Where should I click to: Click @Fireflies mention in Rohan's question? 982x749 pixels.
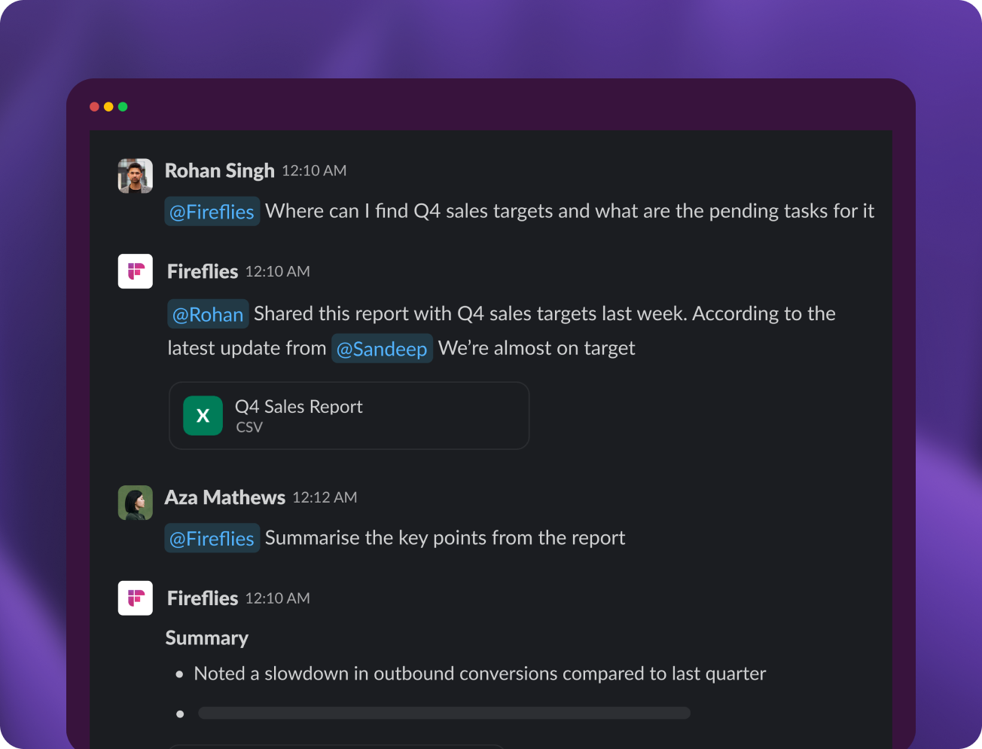[212, 212]
